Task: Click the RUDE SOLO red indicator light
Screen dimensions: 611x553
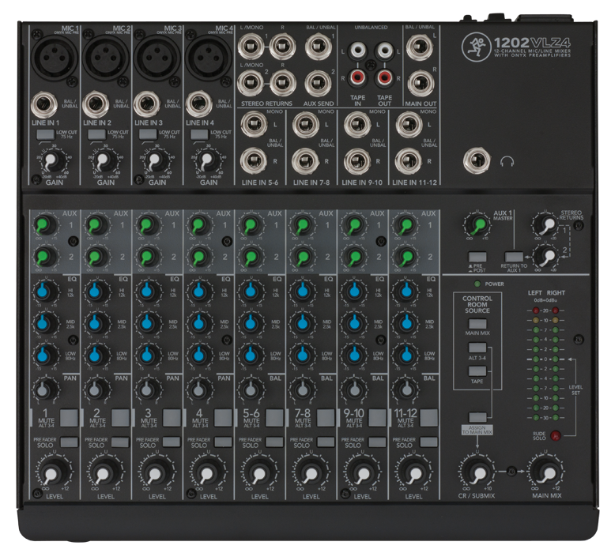Action: tap(556, 435)
